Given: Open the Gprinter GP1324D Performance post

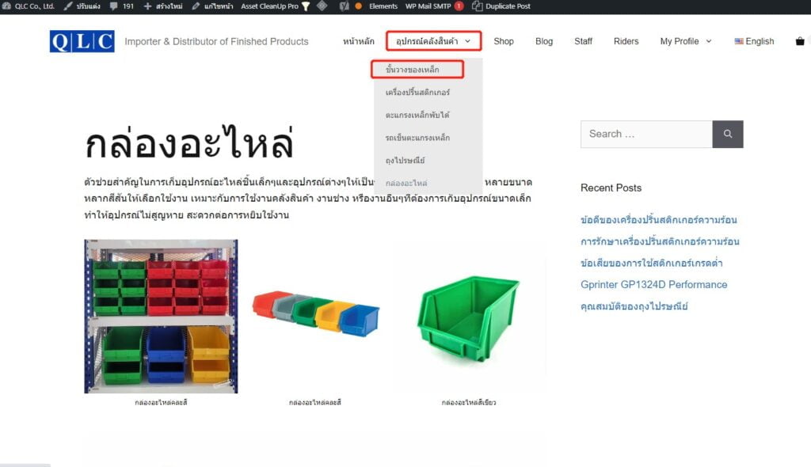Looking at the screenshot, I should pos(653,284).
